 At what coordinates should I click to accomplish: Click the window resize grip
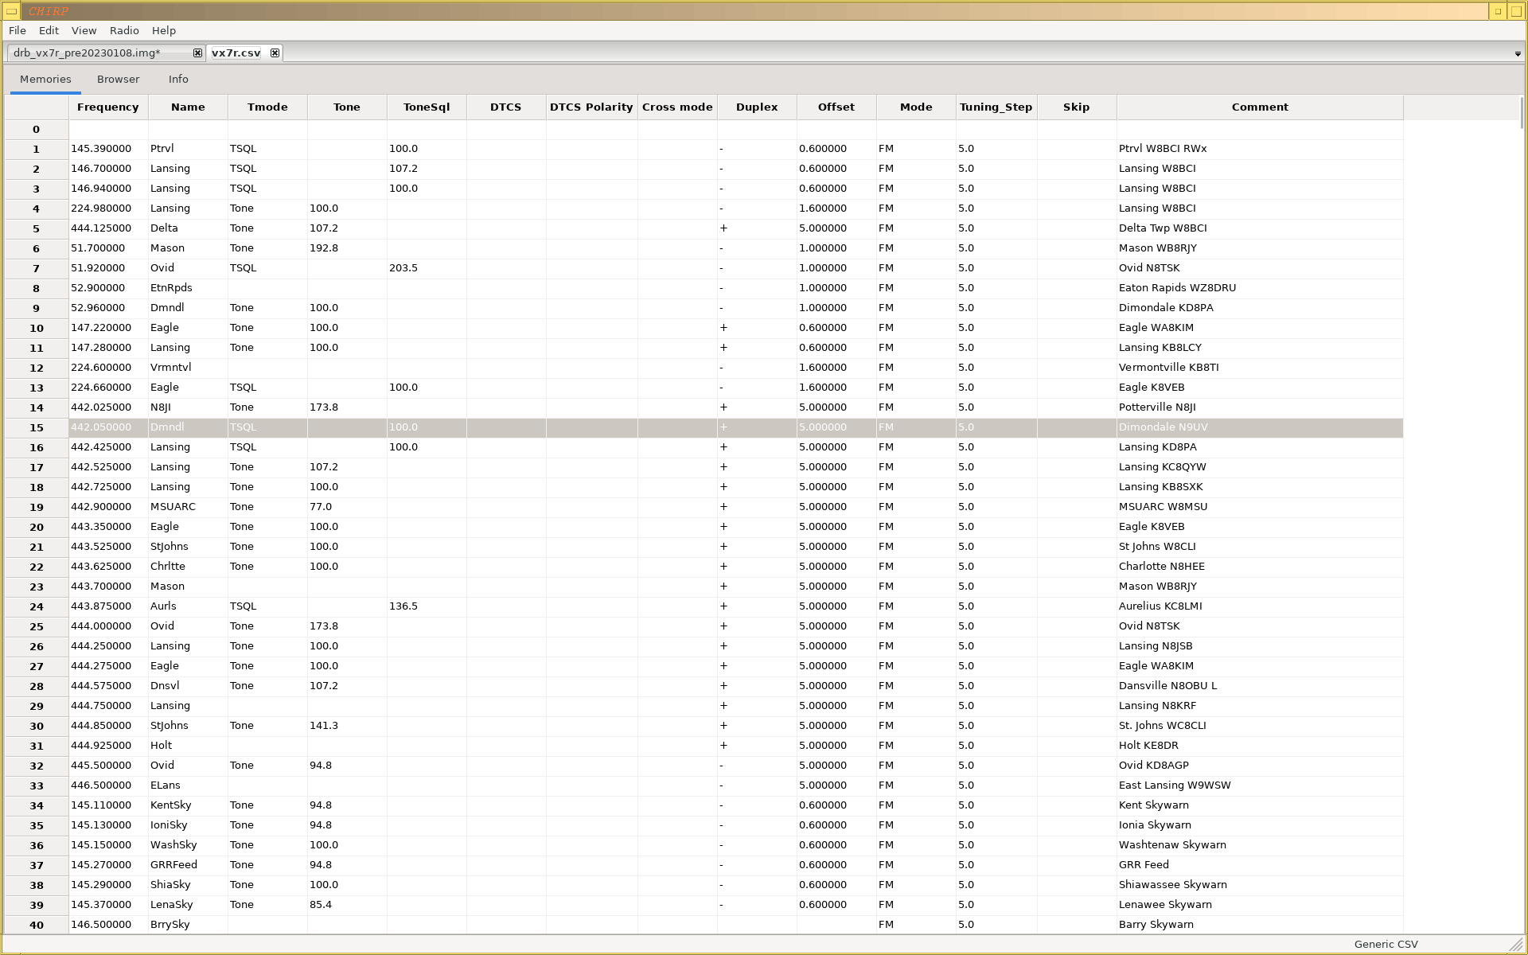(x=1516, y=945)
